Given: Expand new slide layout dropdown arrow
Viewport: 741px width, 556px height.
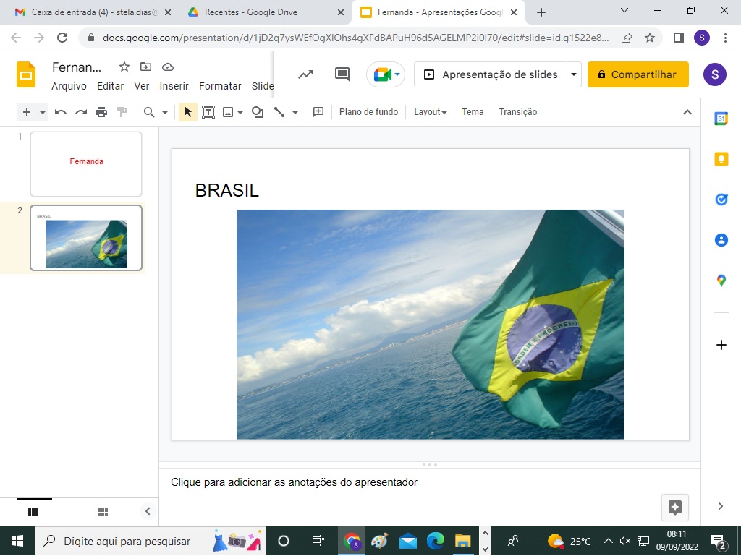Looking at the screenshot, I should coord(43,112).
